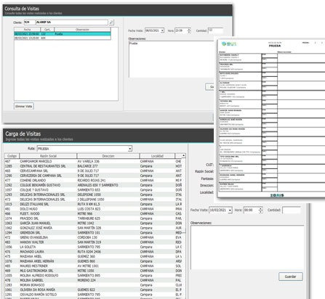Click the Cliente code field in Consulta de Visitas
Screen dimensions: 325x299
(29, 22)
